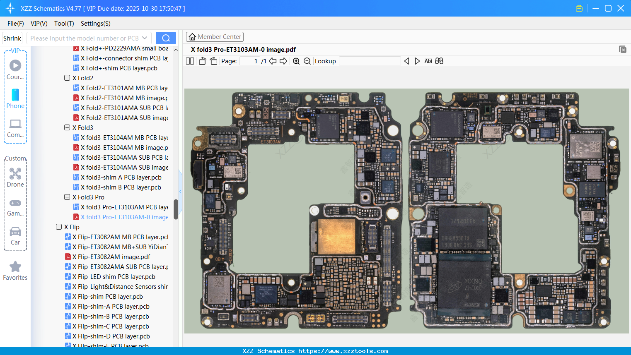Find next lookup result
The image size is (631, 355).
point(417,61)
